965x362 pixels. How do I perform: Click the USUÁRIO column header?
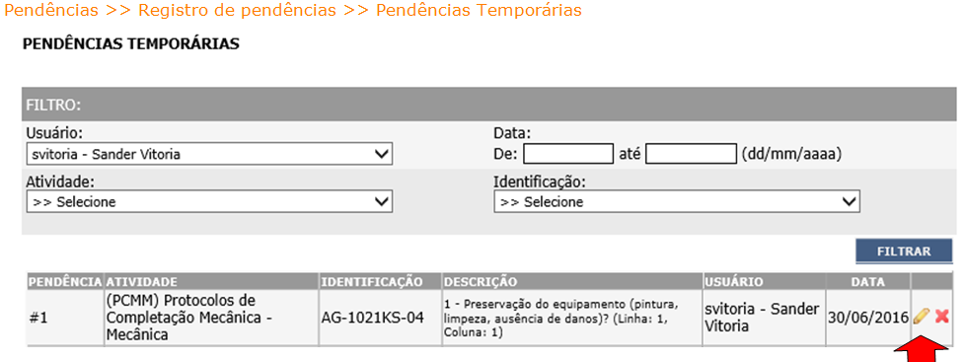coord(735,282)
